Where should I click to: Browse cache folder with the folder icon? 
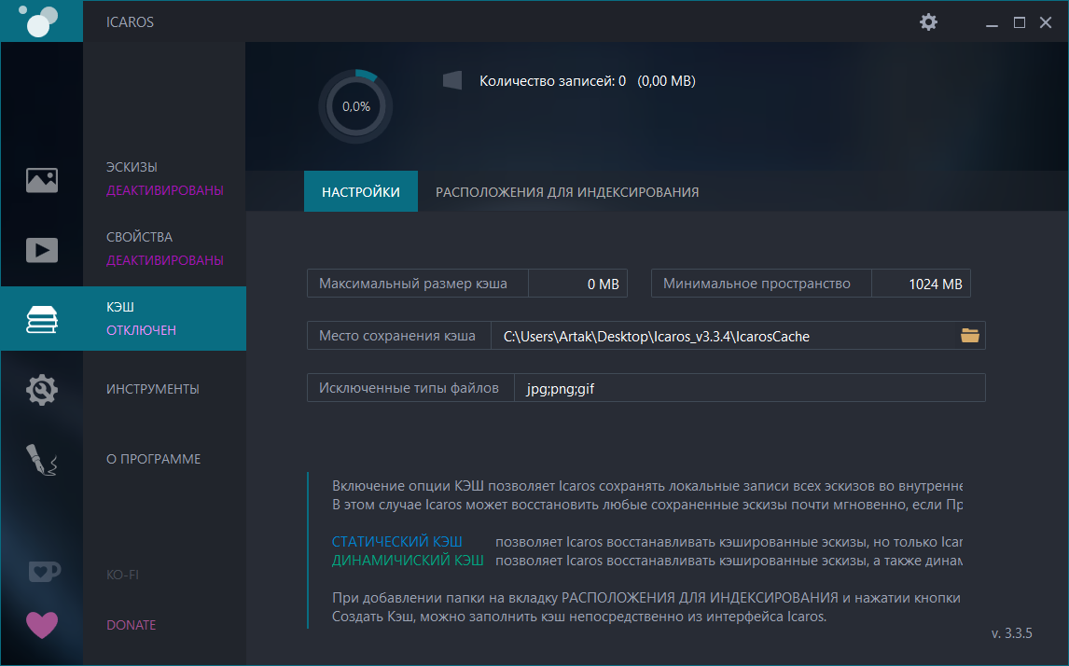tap(969, 336)
